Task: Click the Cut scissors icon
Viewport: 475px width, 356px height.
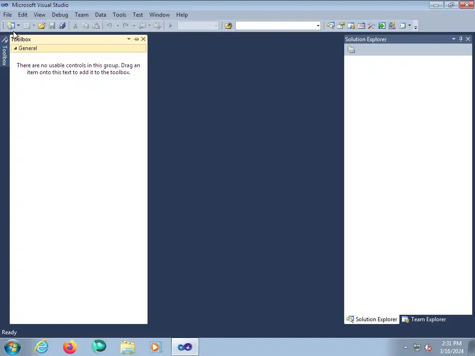Action: pos(76,26)
